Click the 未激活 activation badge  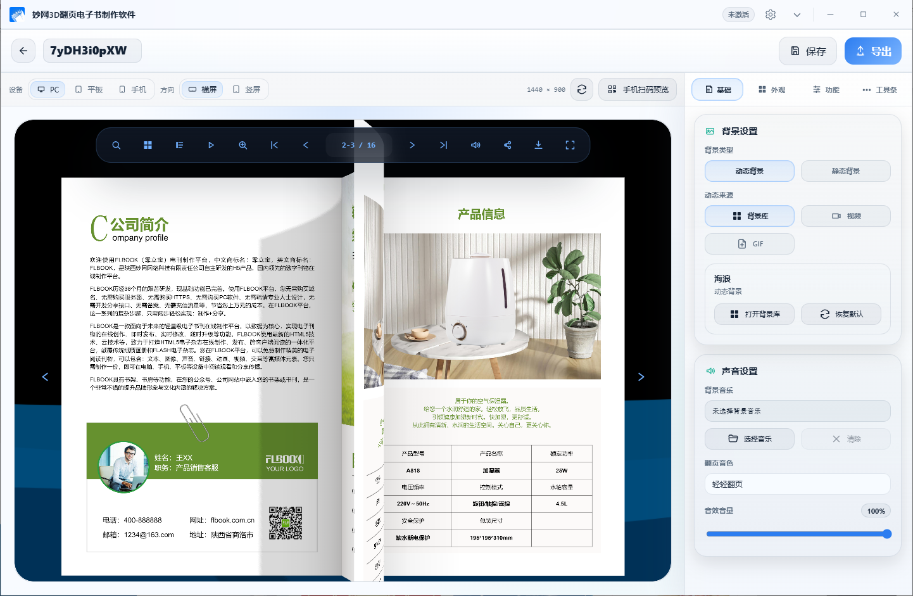coord(738,15)
